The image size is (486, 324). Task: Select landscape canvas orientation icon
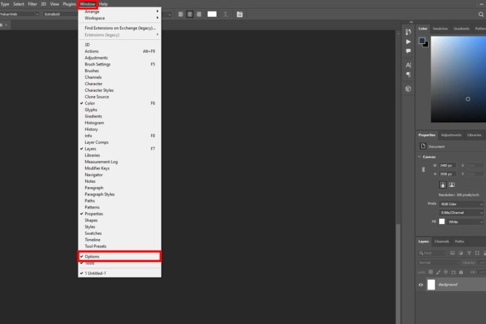click(452, 185)
